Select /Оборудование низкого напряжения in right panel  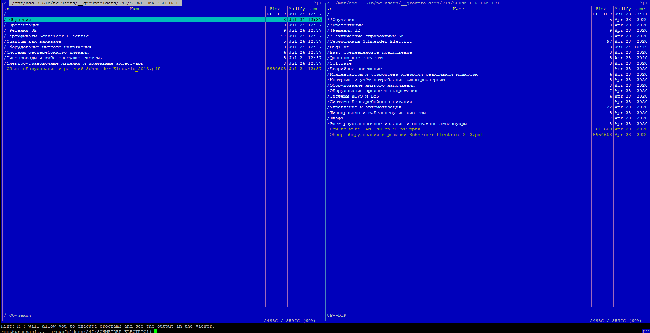[487, 85]
